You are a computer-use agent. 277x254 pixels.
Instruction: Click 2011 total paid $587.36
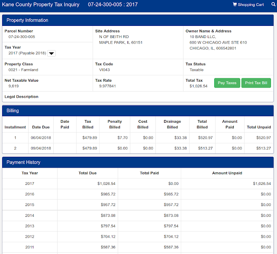(171, 247)
